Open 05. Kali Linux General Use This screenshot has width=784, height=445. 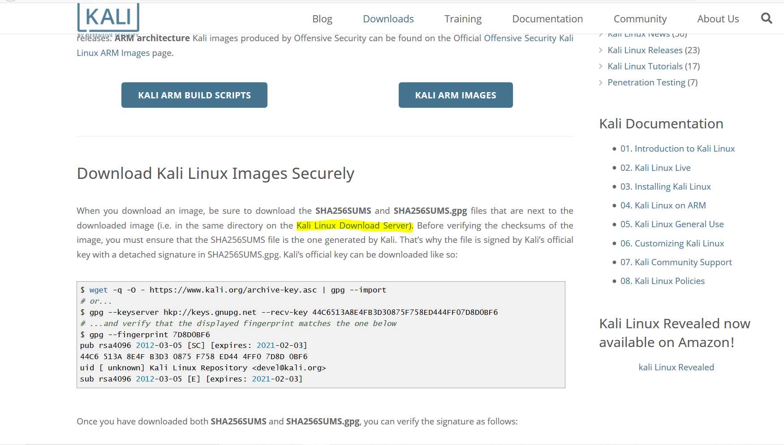click(672, 224)
